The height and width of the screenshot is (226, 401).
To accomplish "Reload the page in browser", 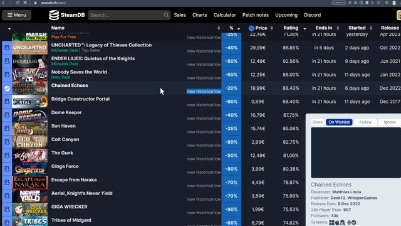I will [18, 3].
